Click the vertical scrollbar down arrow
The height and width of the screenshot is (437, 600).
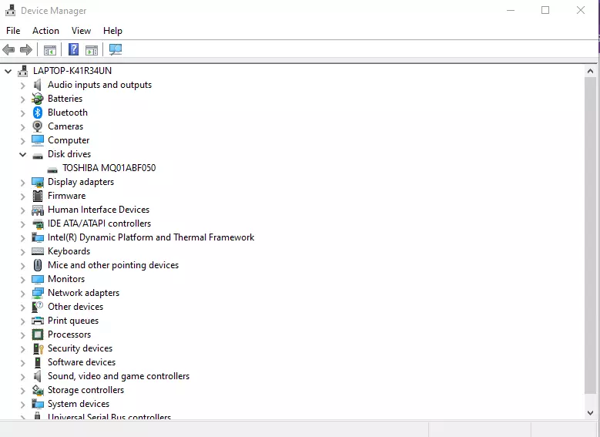tap(590, 414)
